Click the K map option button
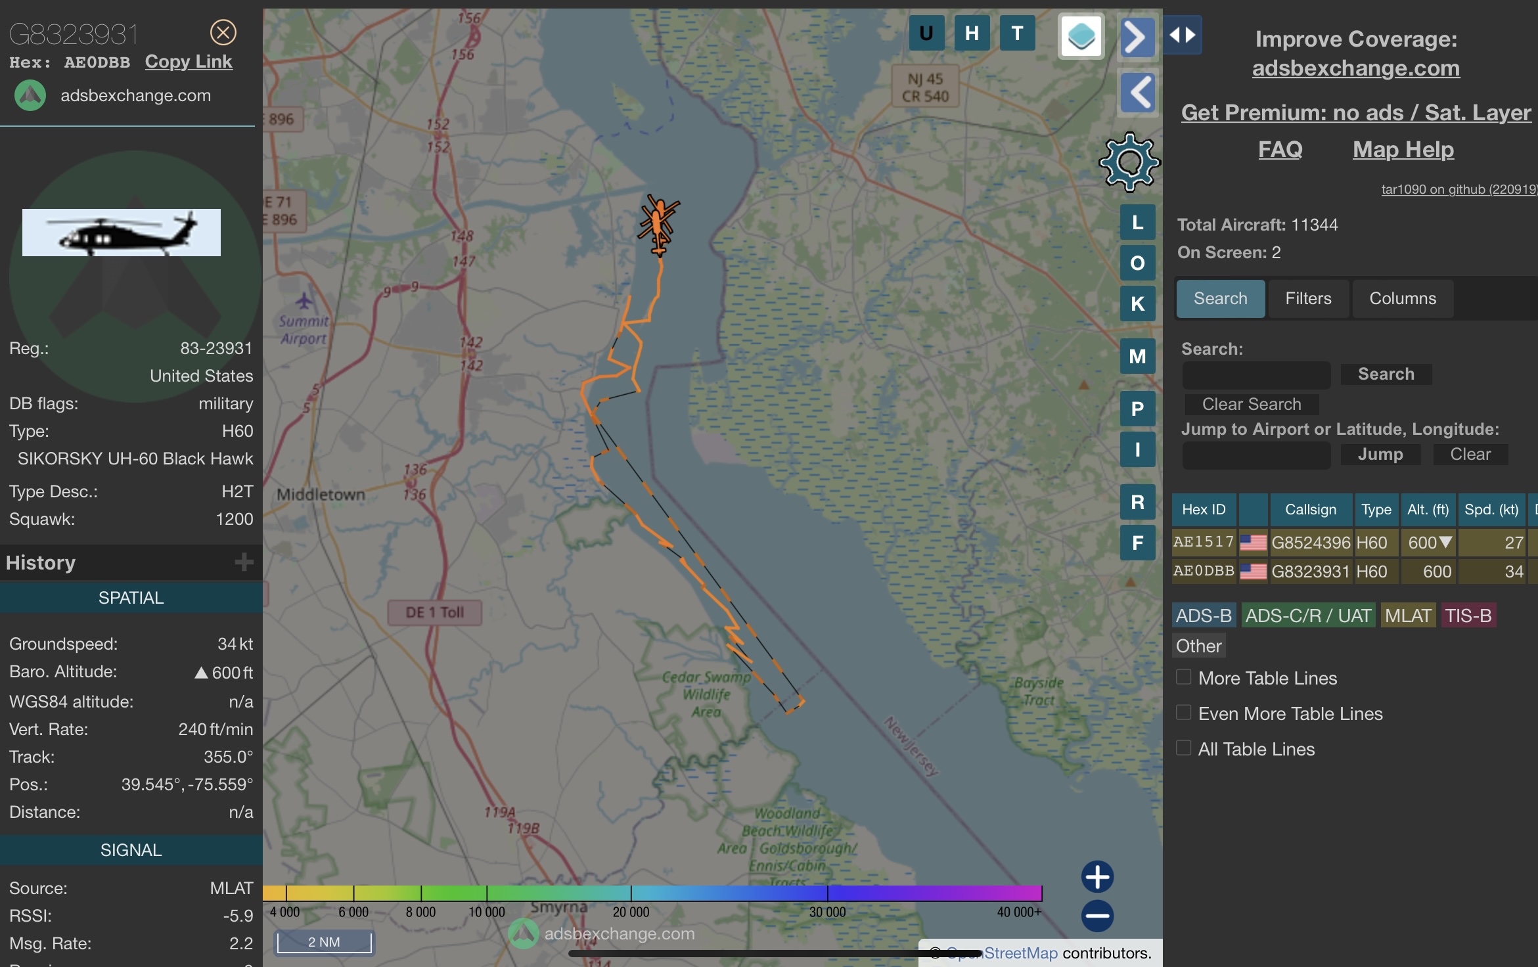 (x=1137, y=304)
